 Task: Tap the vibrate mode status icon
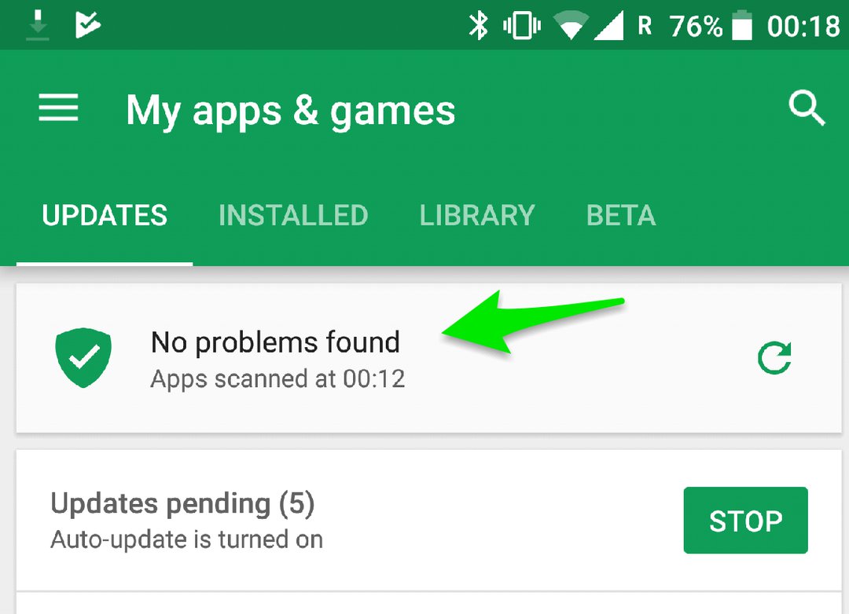pos(522,25)
